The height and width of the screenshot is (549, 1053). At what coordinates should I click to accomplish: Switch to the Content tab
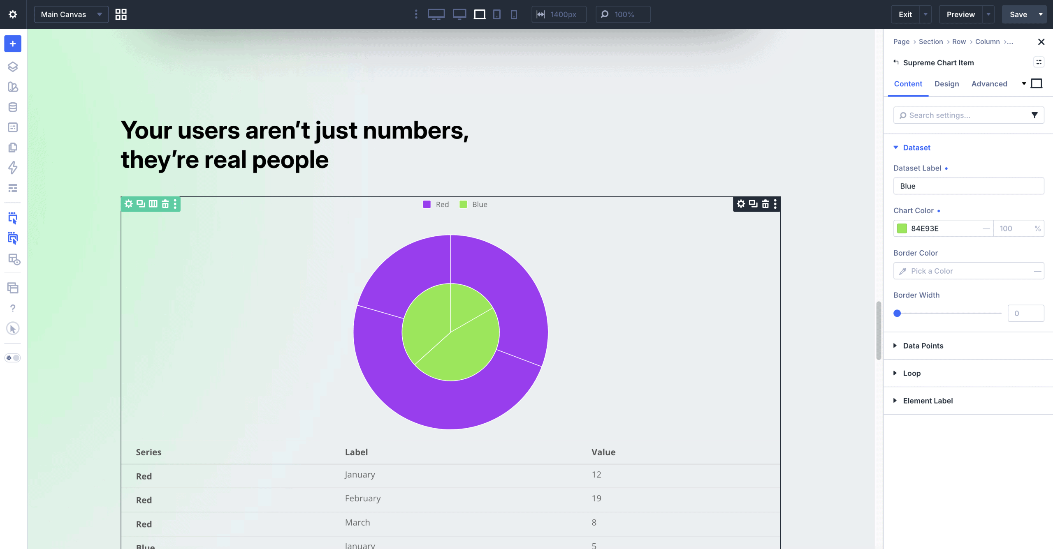pyautogui.click(x=908, y=84)
